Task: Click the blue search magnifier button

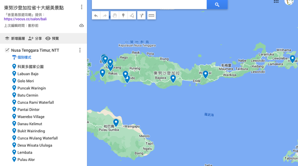Action: (x=217, y=4)
